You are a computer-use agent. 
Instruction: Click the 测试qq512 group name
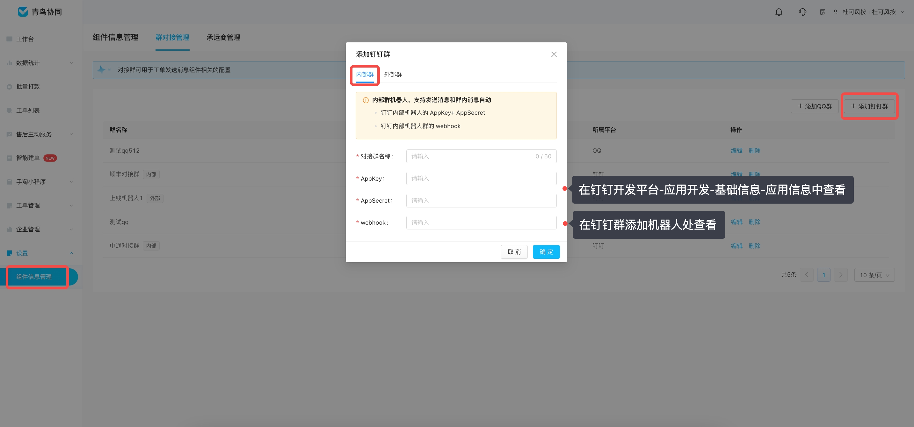[x=125, y=151]
